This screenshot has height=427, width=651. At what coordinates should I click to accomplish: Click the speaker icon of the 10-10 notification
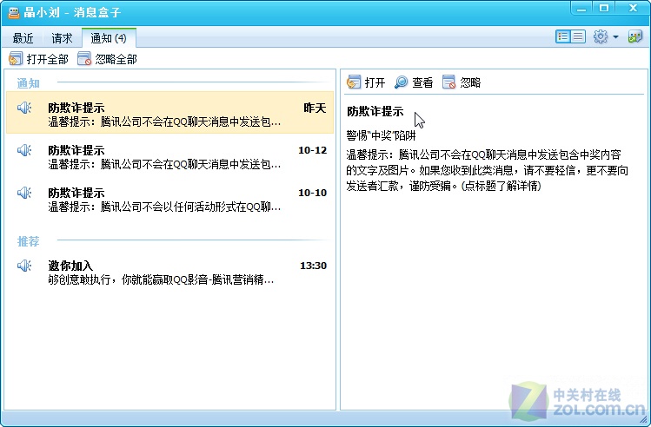[x=24, y=193]
